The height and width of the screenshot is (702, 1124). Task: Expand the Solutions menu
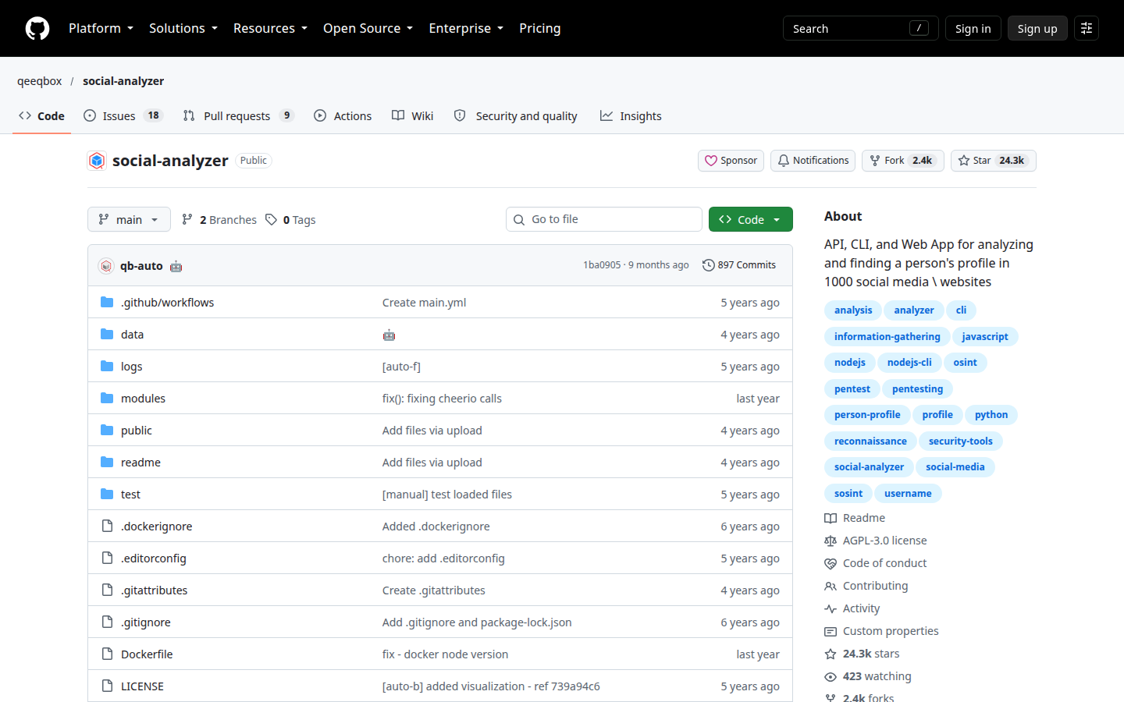click(x=183, y=28)
